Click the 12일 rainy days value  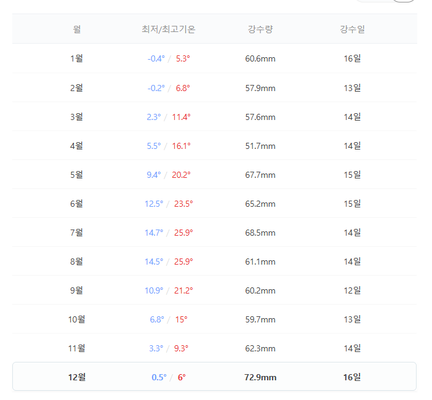352,290
